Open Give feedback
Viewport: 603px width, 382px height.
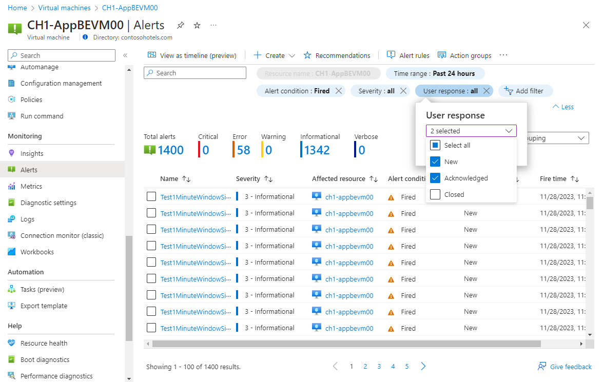[x=565, y=367]
